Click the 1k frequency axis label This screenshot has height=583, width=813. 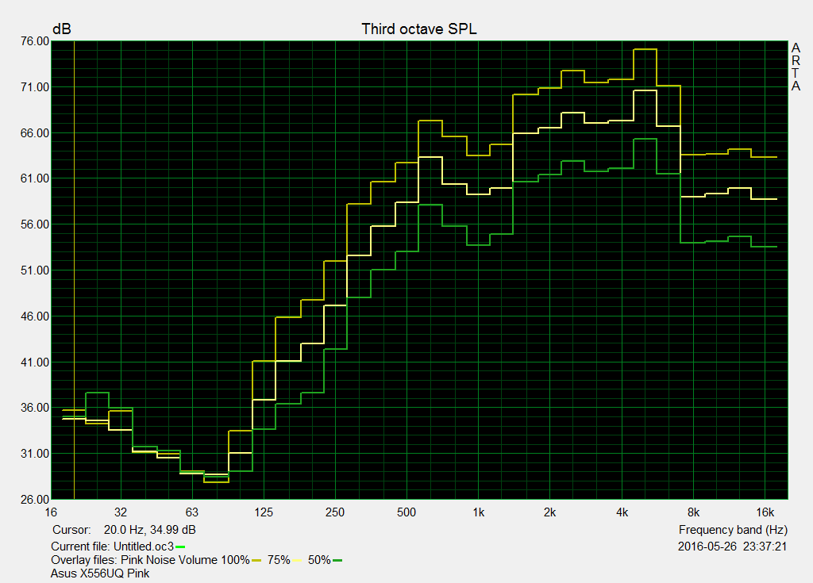(479, 512)
